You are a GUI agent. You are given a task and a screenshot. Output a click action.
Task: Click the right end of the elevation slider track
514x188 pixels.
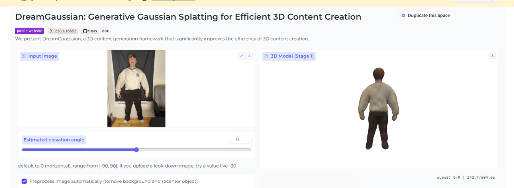(x=250, y=150)
